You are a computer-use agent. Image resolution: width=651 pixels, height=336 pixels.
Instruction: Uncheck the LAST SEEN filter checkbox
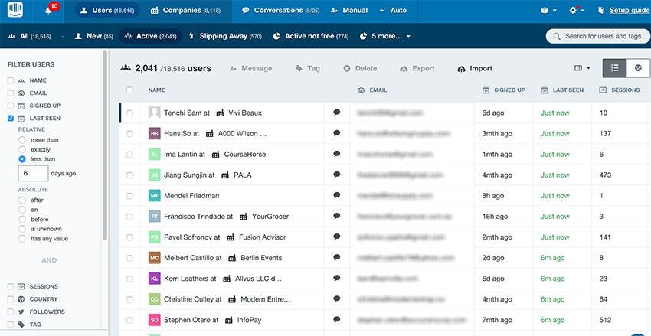coord(11,118)
